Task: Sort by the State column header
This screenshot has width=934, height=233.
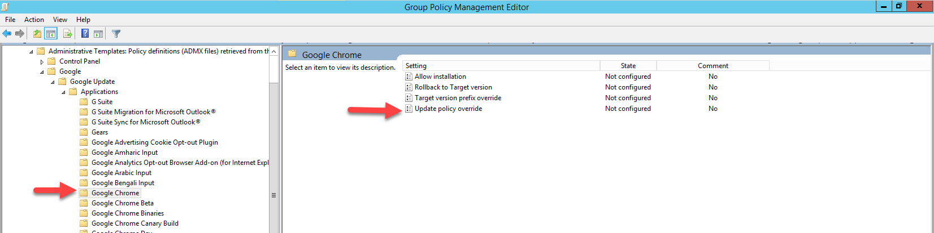Action: (628, 66)
